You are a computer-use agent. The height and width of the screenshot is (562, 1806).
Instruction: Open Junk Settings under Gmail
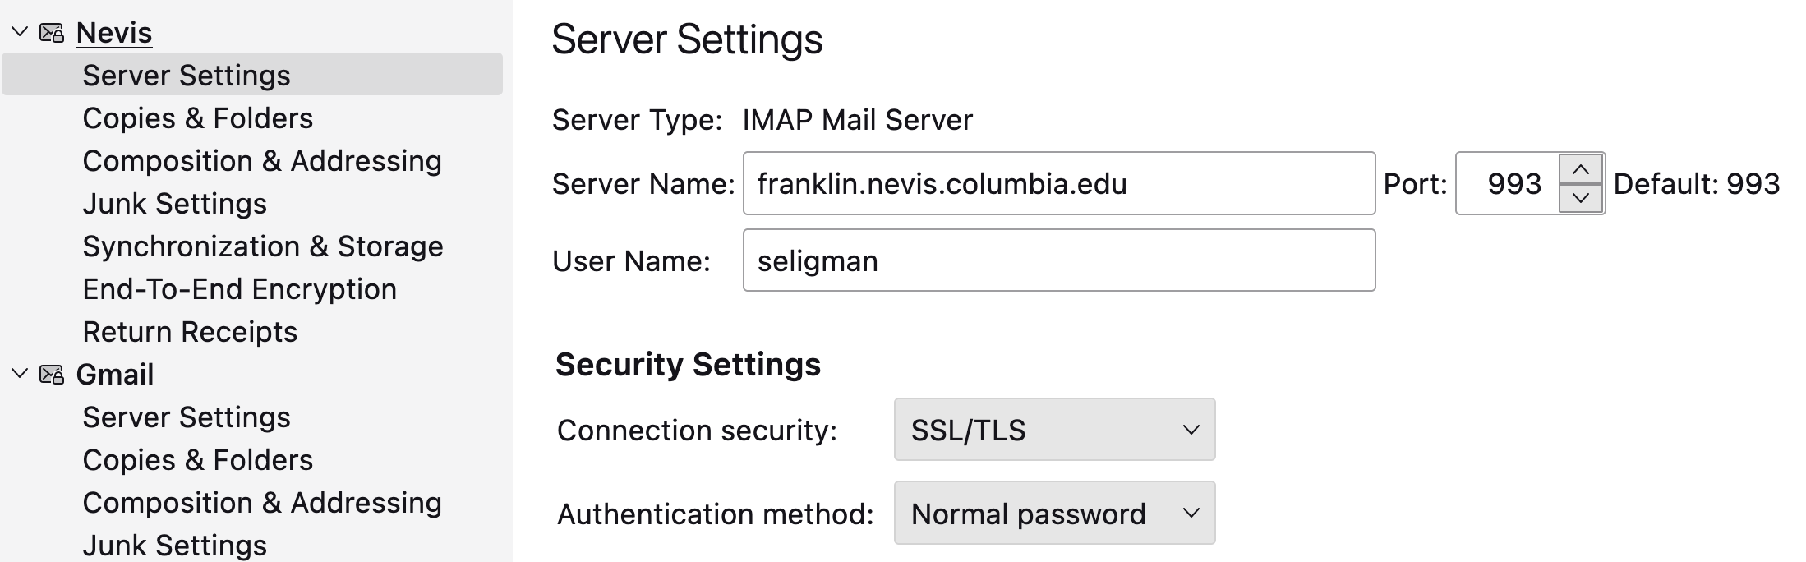click(x=175, y=543)
